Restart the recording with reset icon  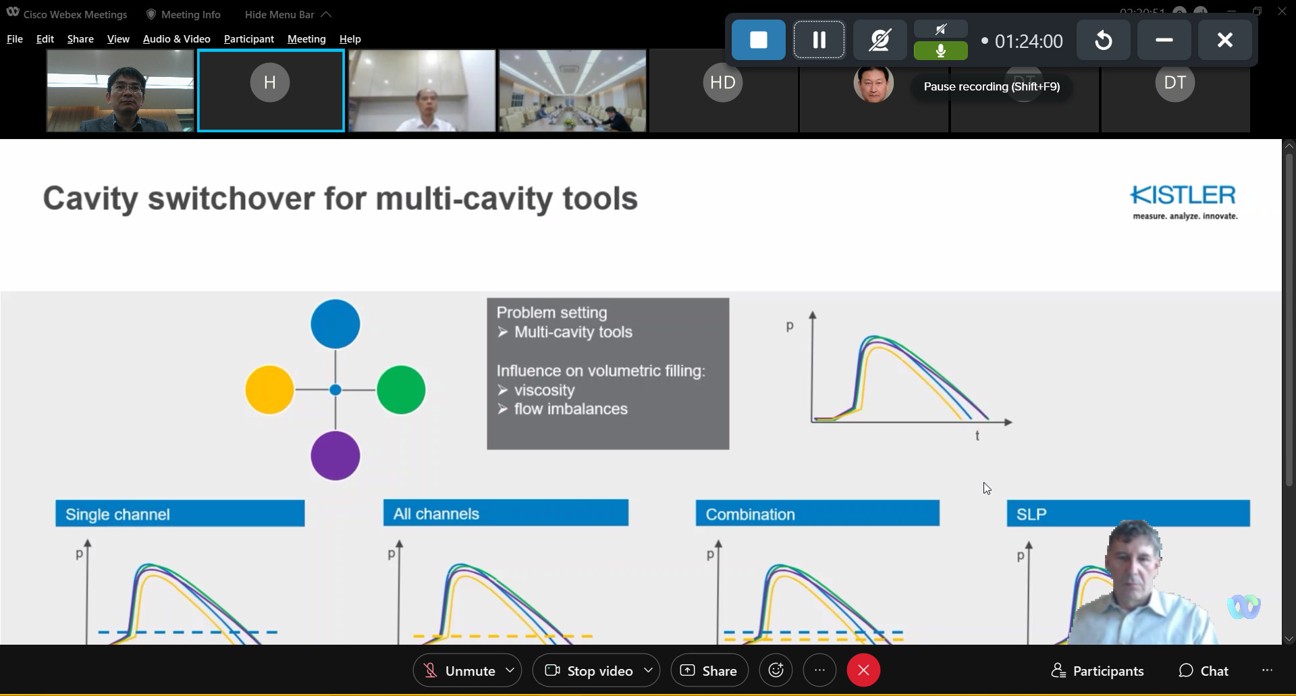(x=1103, y=41)
